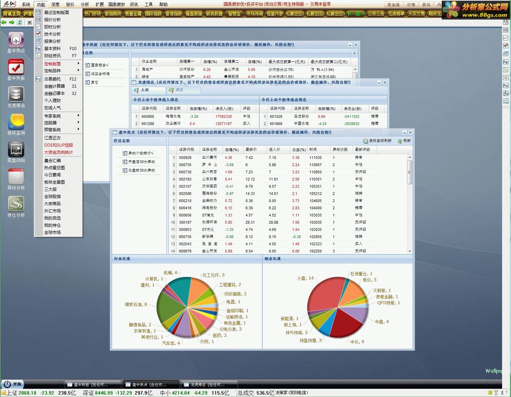The image size is (511, 397).
Task: Click the 香港指数 toolbar button
Action: tap(174, 14)
